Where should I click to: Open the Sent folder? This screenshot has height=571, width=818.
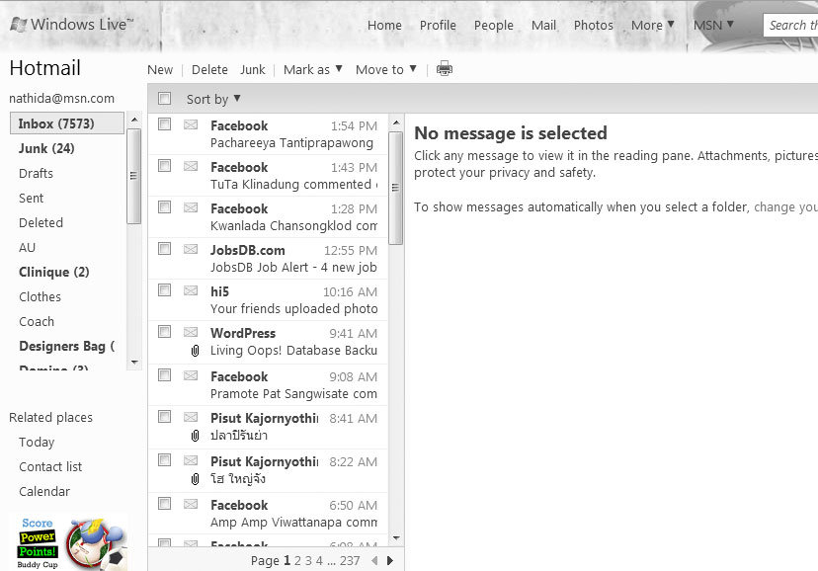tap(32, 199)
